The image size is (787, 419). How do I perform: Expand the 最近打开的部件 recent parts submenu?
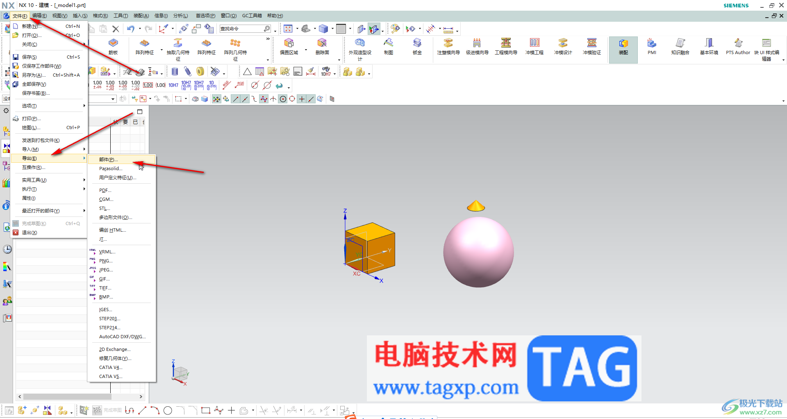point(49,211)
